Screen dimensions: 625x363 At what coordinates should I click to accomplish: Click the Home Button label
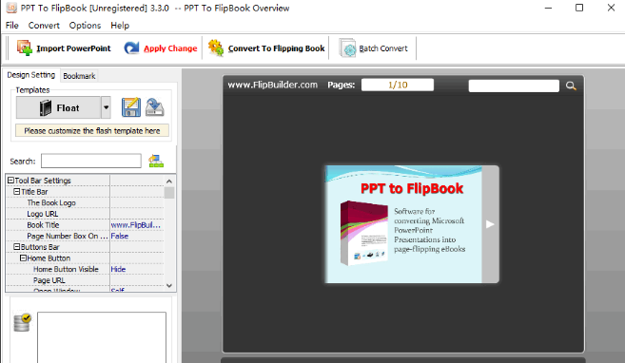tap(49, 258)
